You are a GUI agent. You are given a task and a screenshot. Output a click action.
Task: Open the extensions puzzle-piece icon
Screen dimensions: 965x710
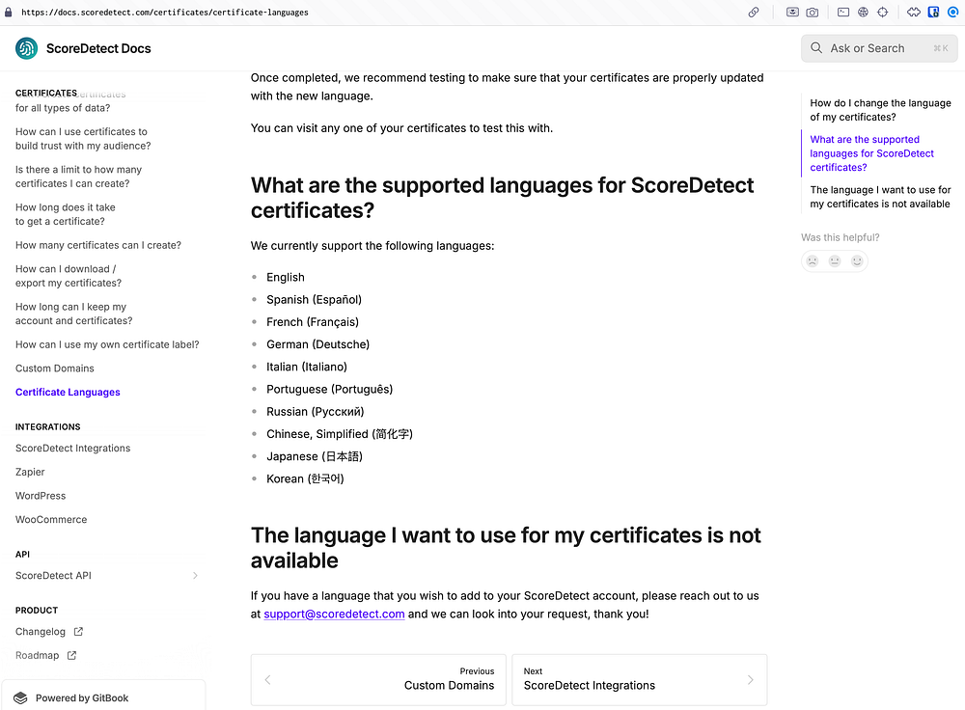pos(914,13)
